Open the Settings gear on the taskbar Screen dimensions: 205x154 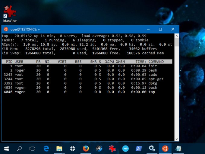(x=73, y=148)
